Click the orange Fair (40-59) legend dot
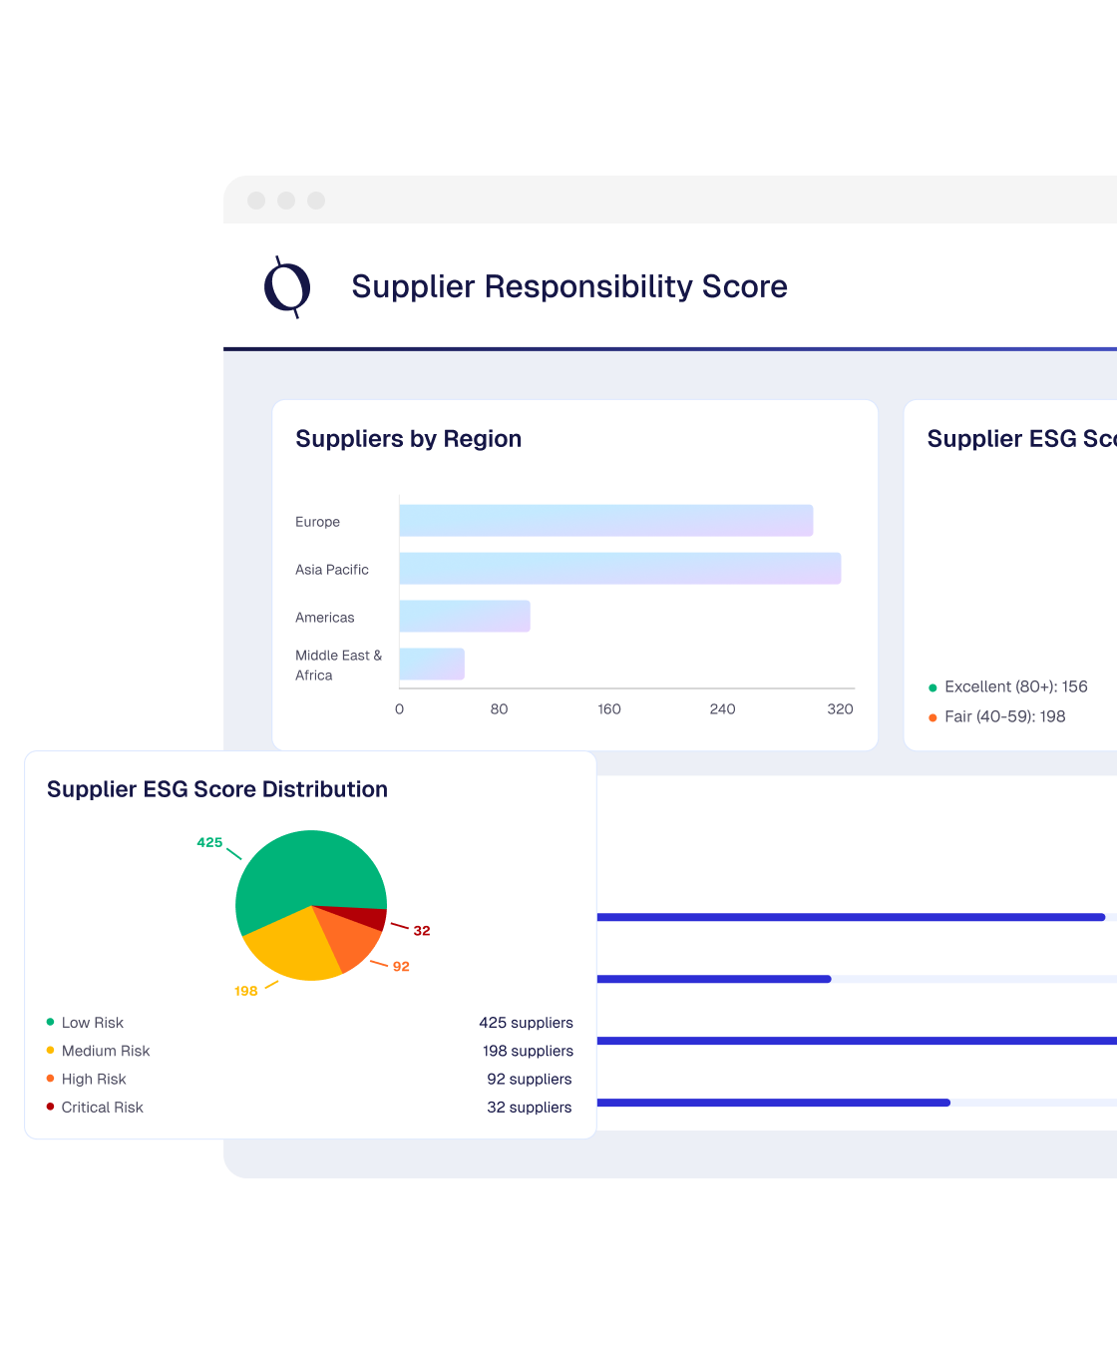 [x=932, y=717]
